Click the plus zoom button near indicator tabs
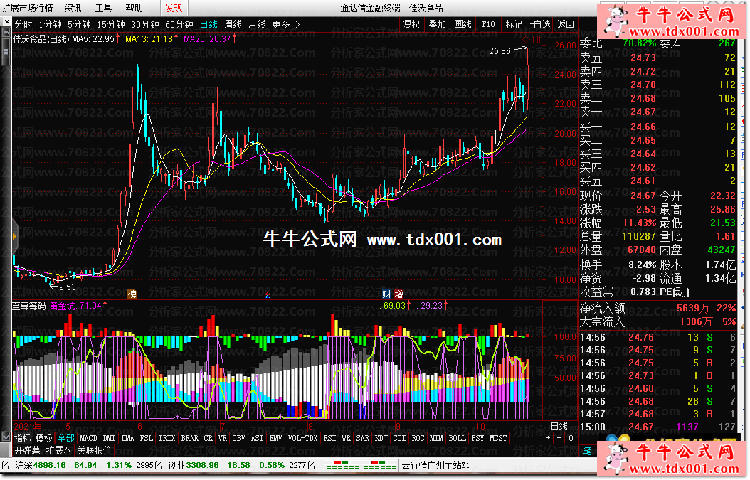The height and width of the screenshot is (480, 750). [x=548, y=437]
